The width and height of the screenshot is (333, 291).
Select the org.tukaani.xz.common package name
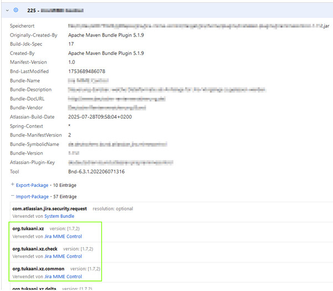pyautogui.click(x=38, y=269)
